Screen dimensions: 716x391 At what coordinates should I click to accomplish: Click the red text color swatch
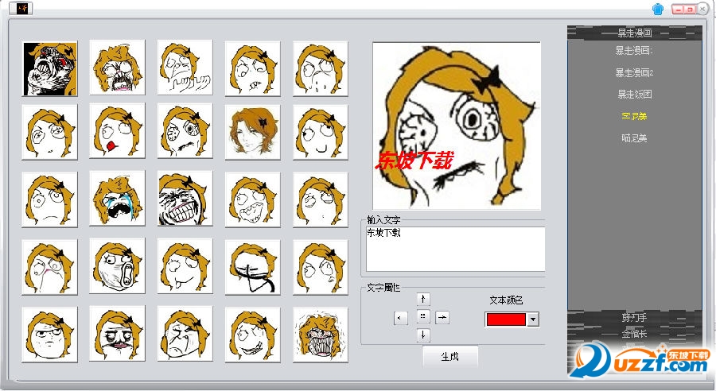[506, 319]
